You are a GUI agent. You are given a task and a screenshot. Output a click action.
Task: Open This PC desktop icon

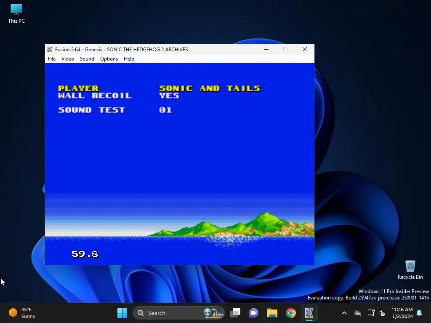16,14
